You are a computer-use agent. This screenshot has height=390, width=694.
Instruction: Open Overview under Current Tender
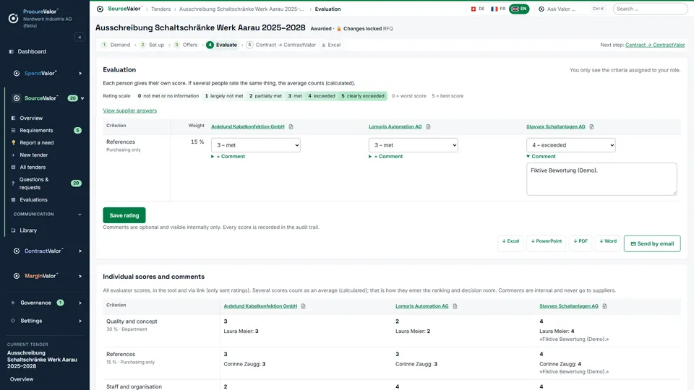(x=21, y=379)
